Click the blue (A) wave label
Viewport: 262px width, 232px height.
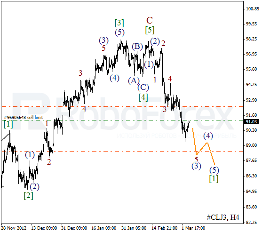[134, 81]
